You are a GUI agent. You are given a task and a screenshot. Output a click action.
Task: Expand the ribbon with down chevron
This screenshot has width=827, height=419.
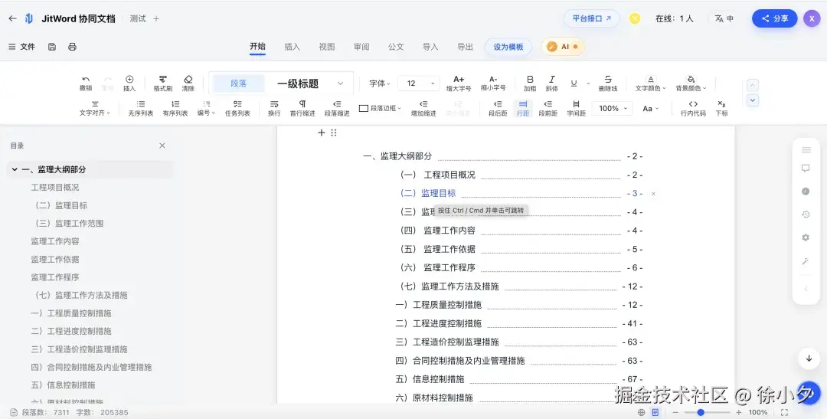753,100
